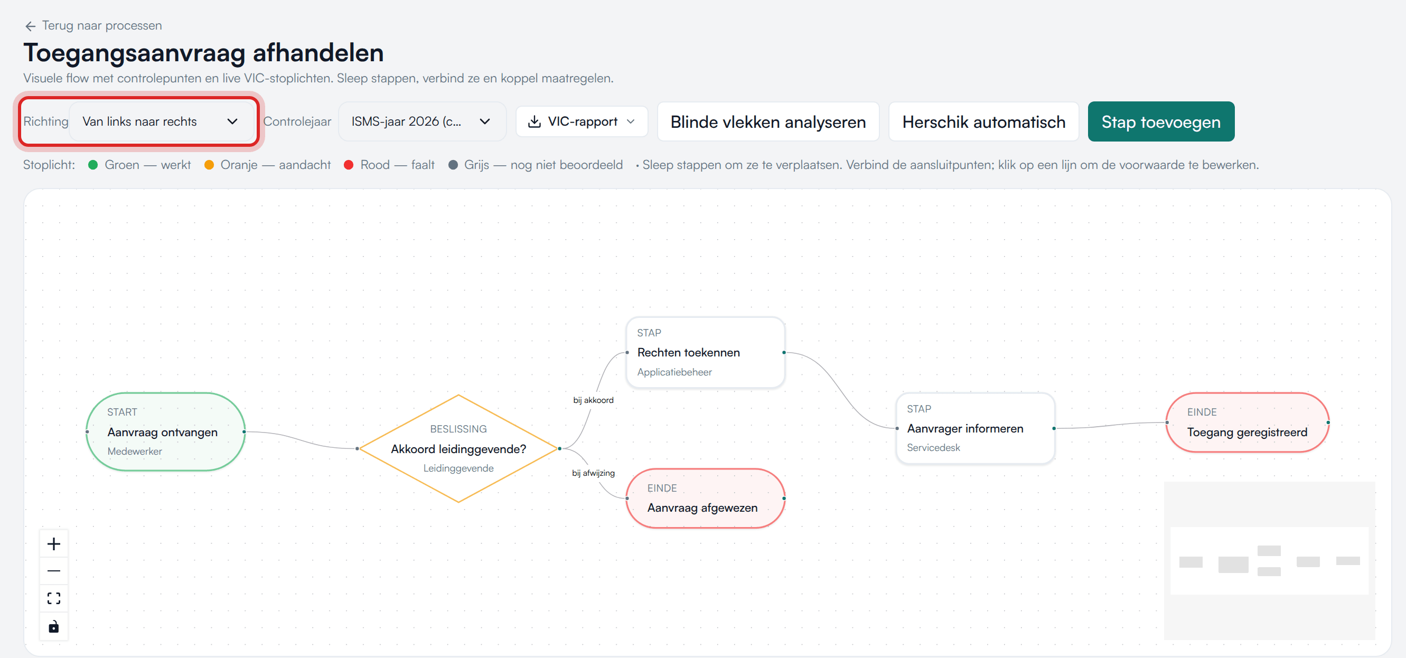Select the Toegang geregistreerd end node
This screenshot has width=1406, height=658.
[1247, 422]
